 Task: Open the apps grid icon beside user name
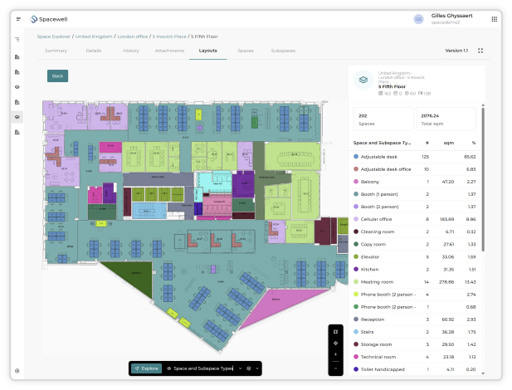(494, 19)
